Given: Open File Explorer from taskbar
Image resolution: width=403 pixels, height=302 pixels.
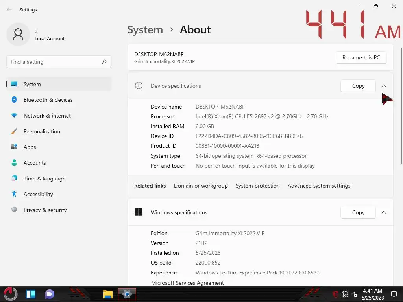Looking at the screenshot, I should click(108, 294).
